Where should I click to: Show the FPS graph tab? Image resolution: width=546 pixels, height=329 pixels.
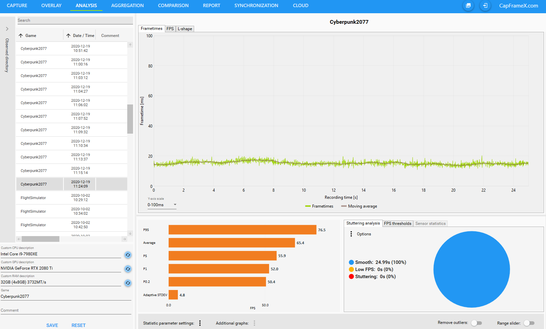(170, 29)
